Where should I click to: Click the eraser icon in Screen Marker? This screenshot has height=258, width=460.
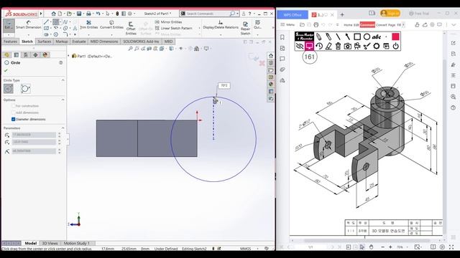[328, 46]
